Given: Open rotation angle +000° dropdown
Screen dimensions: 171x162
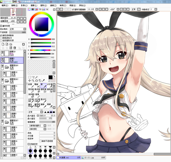Looking at the screenshot, I should [118, 9].
